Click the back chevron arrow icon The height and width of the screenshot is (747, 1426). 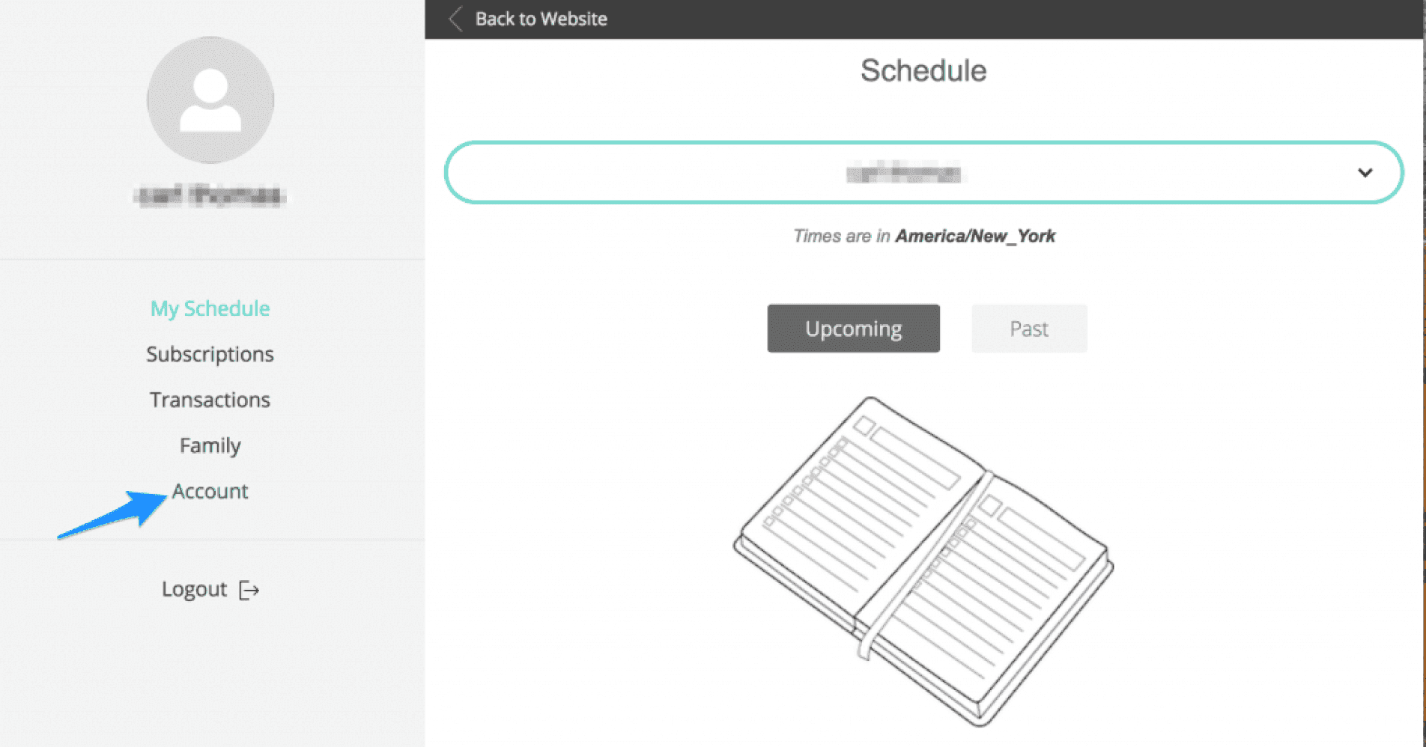tap(455, 19)
